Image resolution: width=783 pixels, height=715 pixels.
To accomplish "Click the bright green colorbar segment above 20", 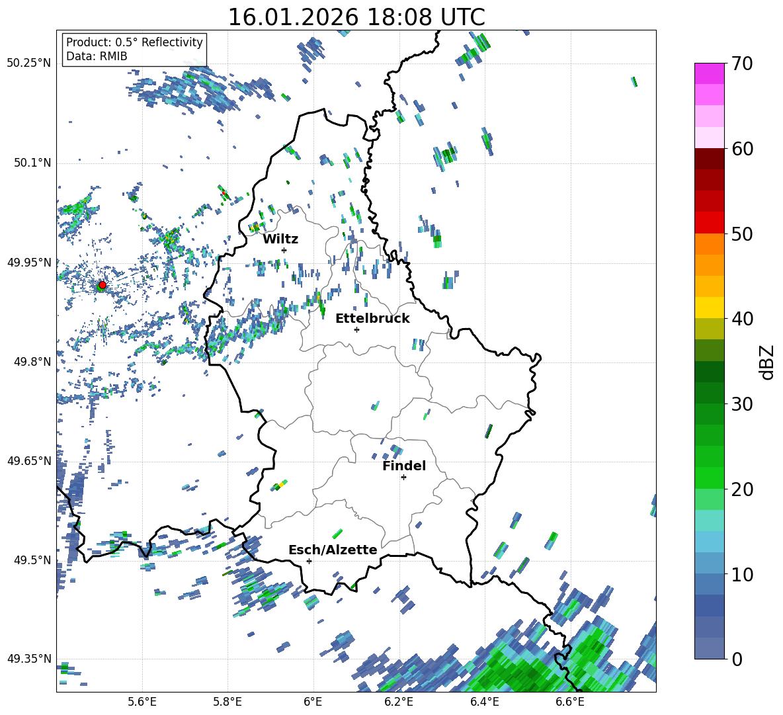I will tap(709, 478).
